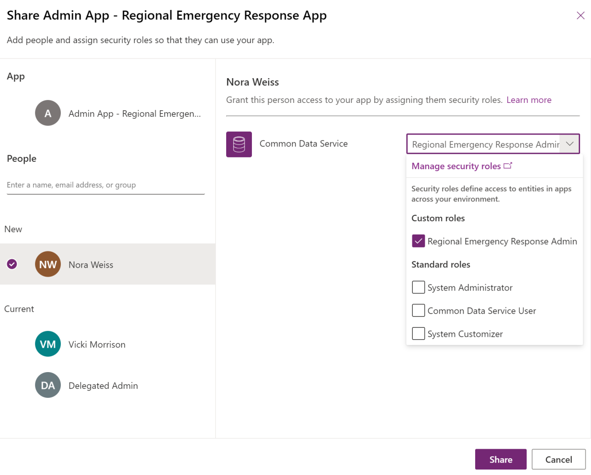
Task: Click the Delegated Admin DA avatar
Action: (x=48, y=385)
